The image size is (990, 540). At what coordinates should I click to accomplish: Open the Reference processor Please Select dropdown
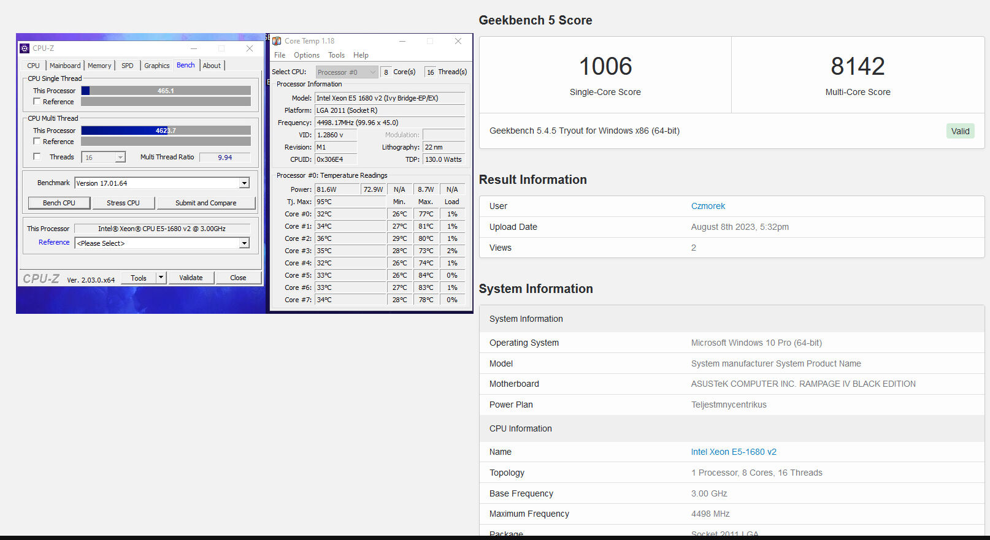(x=162, y=243)
